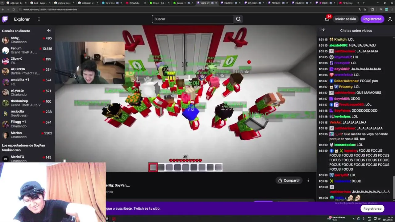
Task: Click Iniciar sesión button
Action: point(346,19)
